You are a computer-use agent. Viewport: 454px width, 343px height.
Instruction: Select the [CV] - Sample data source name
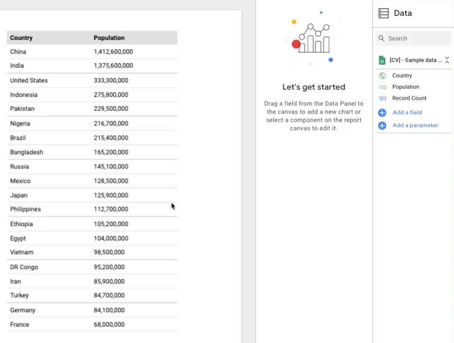[x=415, y=60]
